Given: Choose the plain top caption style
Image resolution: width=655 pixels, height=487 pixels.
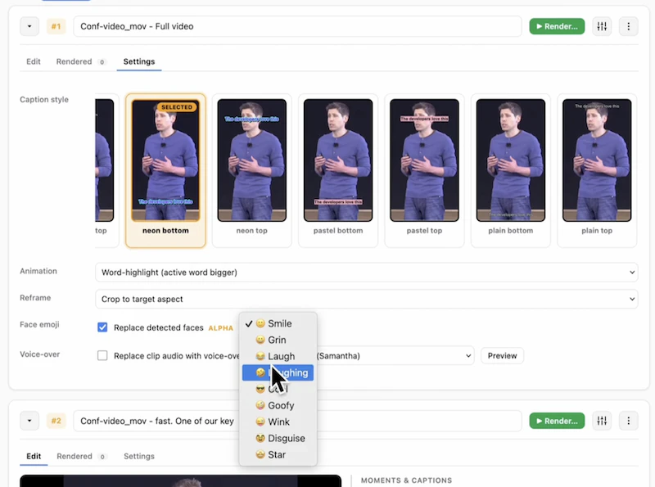Looking at the screenshot, I should (597, 170).
